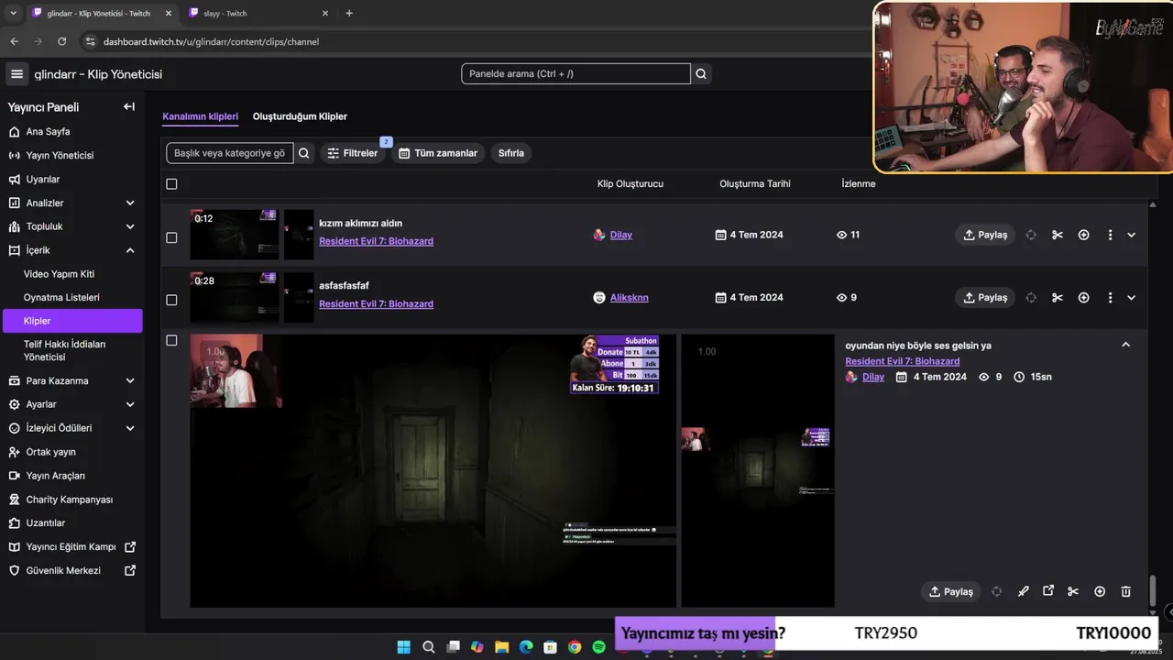Open the three-dot menu for the kızım aklımızı aldın clip
Screen dimensions: 1173x660
[1110, 235]
